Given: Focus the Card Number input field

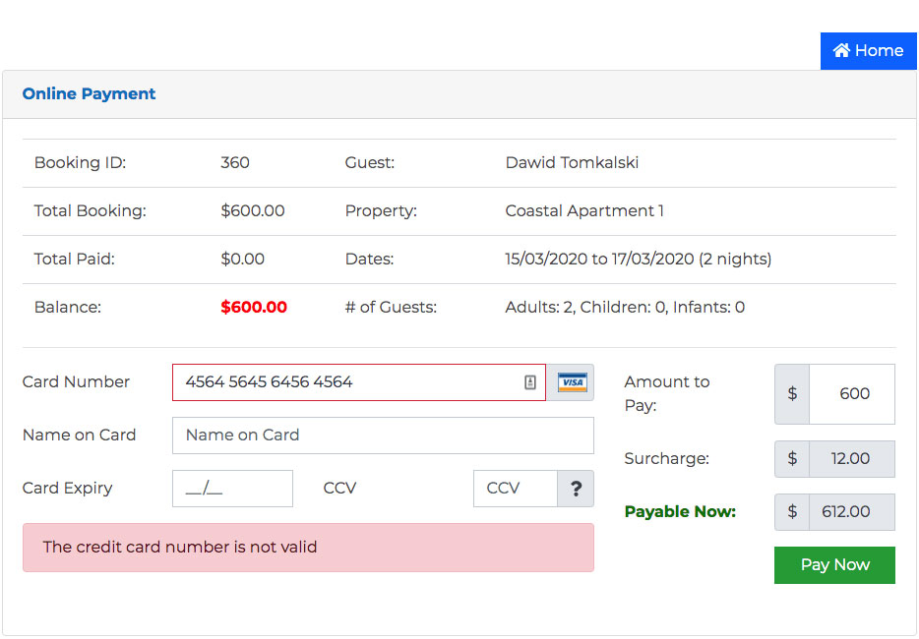Looking at the screenshot, I should click(359, 382).
